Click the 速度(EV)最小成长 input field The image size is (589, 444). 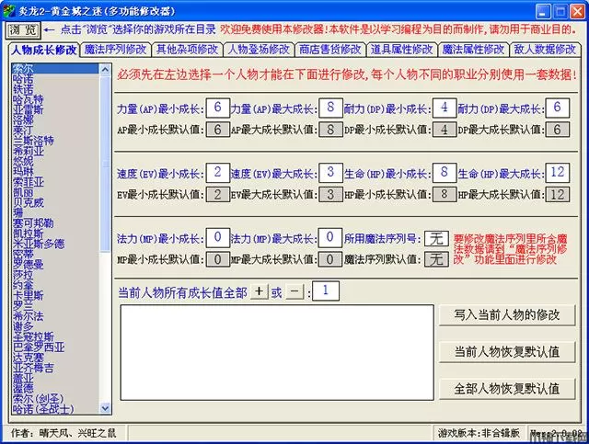[217, 173]
